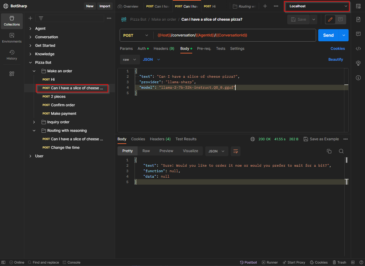Expand the Agent collection
Image resolution: width=365 pixels, height=266 pixels.
click(x=30, y=29)
